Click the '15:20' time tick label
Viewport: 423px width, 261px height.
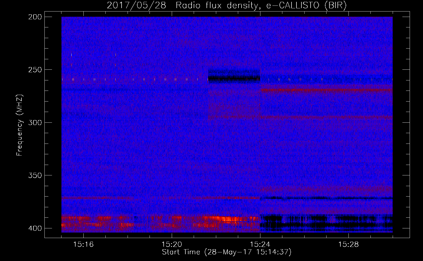[x=172, y=245]
